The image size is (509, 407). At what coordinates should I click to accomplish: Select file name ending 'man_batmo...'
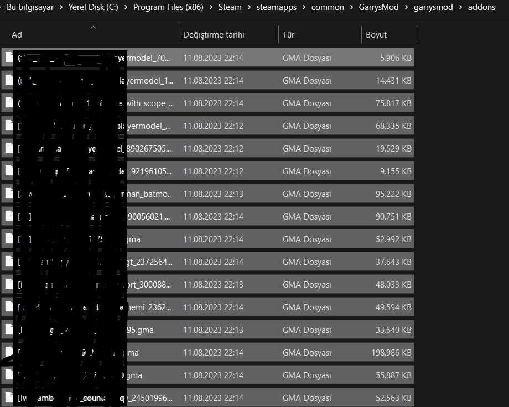[95, 194]
